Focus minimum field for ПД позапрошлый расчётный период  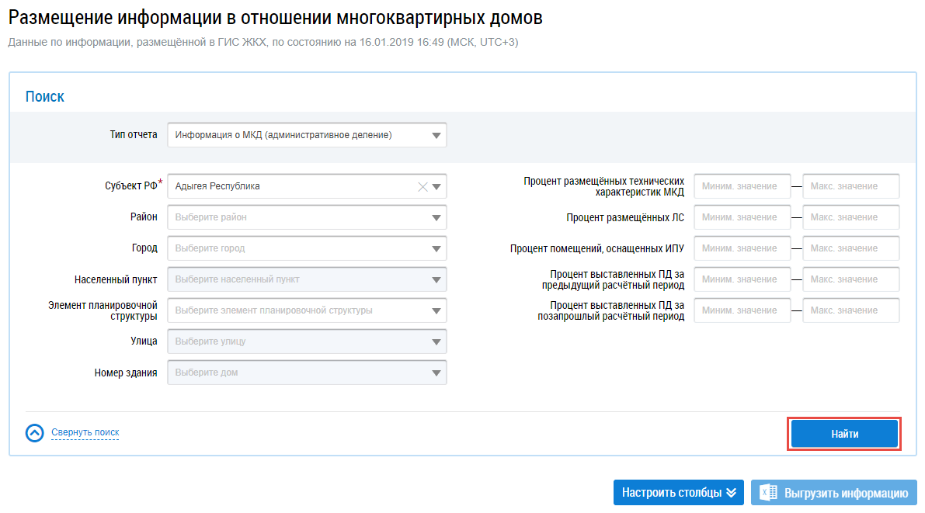click(742, 310)
